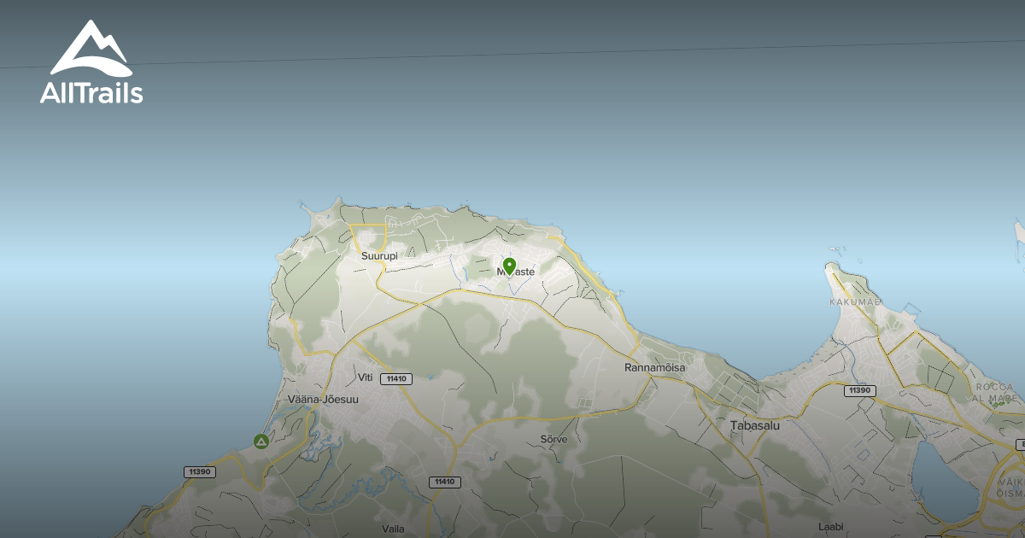The height and width of the screenshot is (538, 1025).
Task: Select the Kakumäe district label
Action: click(x=855, y=301)
